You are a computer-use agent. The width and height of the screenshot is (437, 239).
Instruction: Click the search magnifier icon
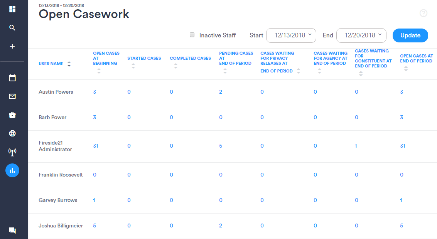[12, 28]
